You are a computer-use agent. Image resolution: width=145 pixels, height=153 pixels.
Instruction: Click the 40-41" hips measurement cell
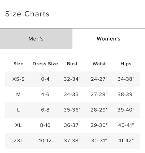coord(126,125)
